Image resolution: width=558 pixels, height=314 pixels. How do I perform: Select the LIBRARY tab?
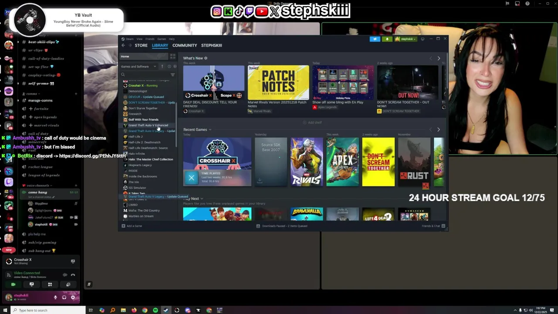pyautogui.click(x=160, y=45)
